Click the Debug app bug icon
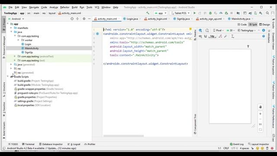The height and width of the screenshot is (156, 277). (210, 13)
